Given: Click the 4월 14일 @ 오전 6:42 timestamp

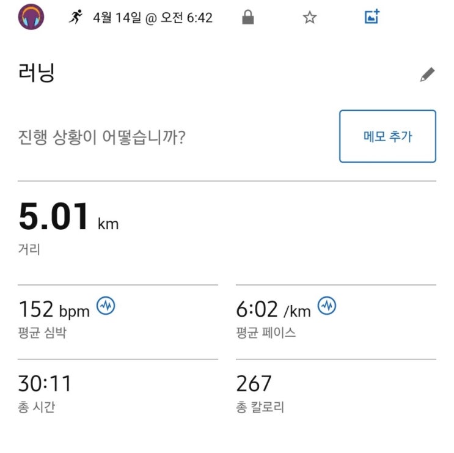Looking at the screenshot, I should (x=153, y=18).
